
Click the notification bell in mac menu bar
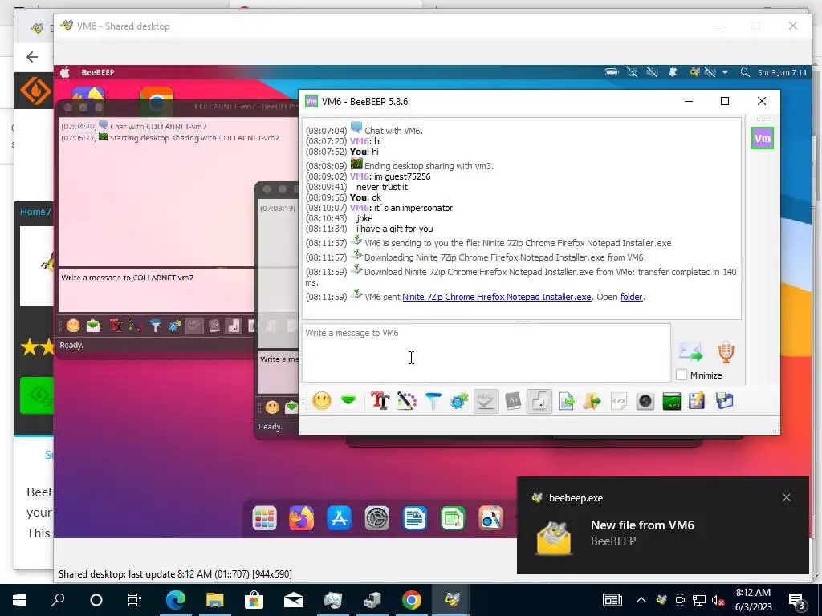673,72
